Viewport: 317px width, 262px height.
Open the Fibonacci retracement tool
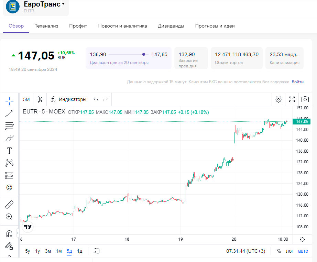[9, 126]
